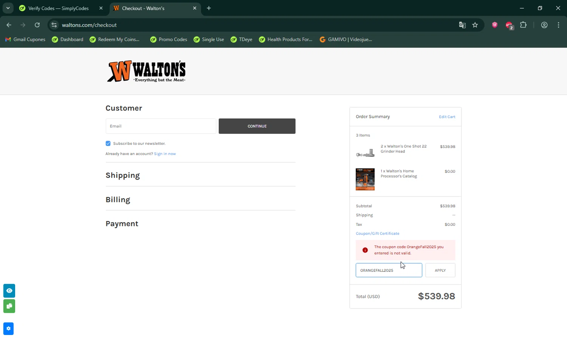Open the Single Use bookmark

coord(209,39)
